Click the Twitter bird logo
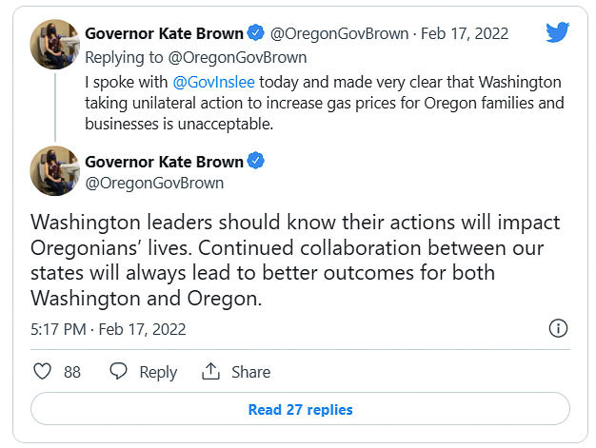This screenshot has width=596, height=448. tap(557, 33)
